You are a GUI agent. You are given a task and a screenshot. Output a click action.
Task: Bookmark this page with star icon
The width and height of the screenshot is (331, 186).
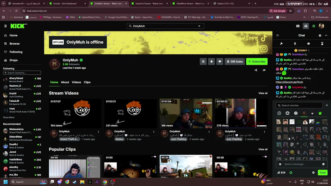click(x=290, y=11)
